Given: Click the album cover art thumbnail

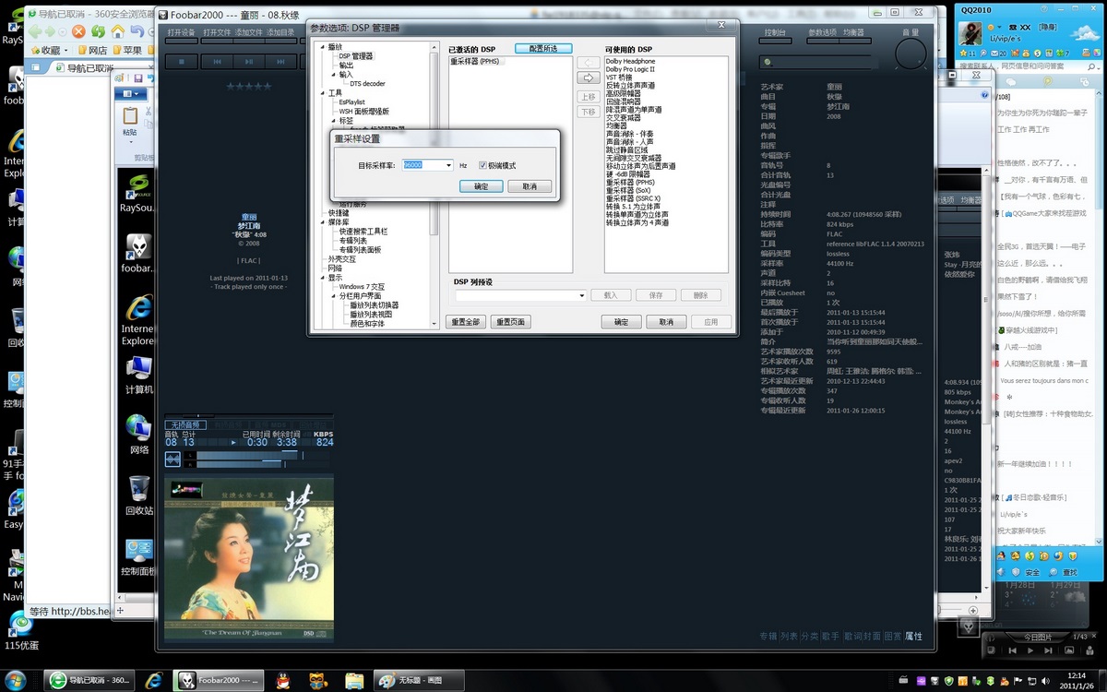Looking at the screenshot, I should pos(249,558).
